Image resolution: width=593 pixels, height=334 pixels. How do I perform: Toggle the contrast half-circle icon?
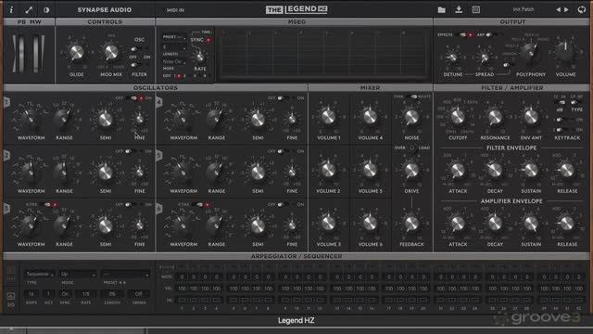tap(46, 10)
